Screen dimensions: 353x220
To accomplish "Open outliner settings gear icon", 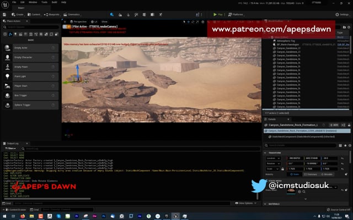I will [349, 27].
